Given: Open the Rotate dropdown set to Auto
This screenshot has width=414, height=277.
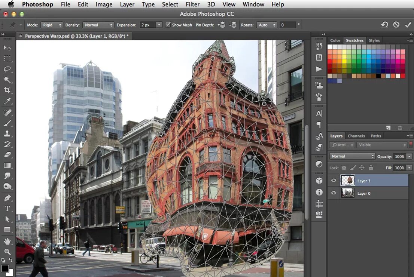Looking at the screenshot, I should click(x=267, y=25).
